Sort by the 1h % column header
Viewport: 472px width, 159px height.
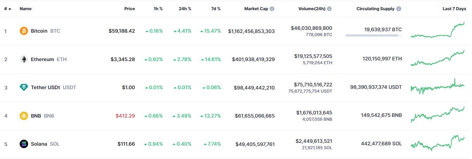pyautogui.click(x=158, y=9)
